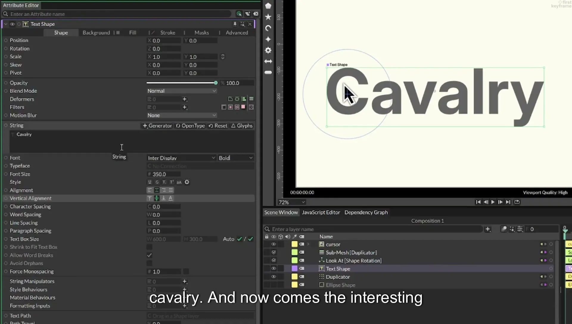Click the Generator button

tap(157, 126)
